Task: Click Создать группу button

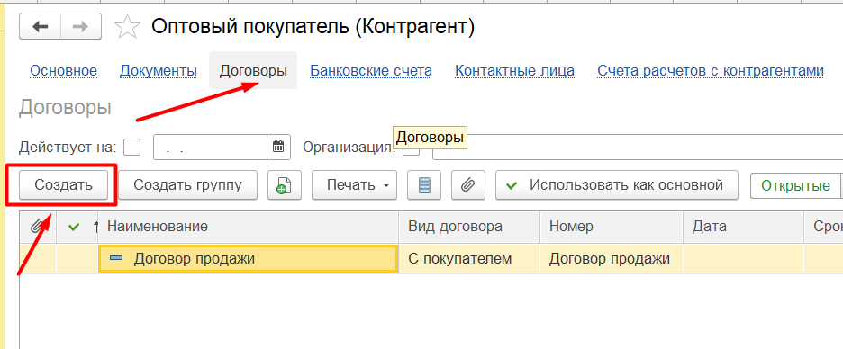Action: click(x=187, y=185)
